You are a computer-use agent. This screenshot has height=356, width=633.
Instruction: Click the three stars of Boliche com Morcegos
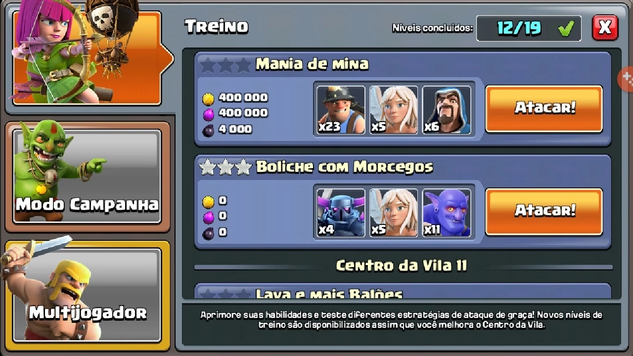point(226,168)
